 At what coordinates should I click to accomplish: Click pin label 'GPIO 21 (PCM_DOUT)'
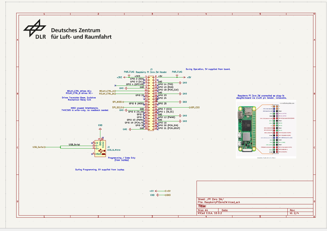(169, 128)
